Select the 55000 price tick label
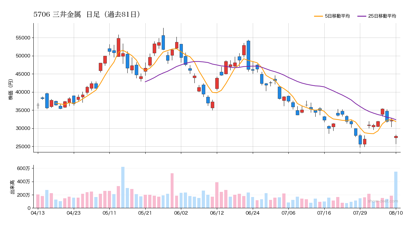The image size is (417, 231). point(23,38)
